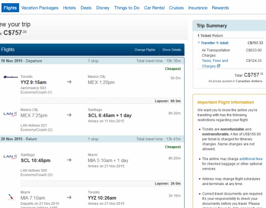Open the Hotels section
Screen dimensions: 266x208
pyautogui.click(x=69, y=8)
